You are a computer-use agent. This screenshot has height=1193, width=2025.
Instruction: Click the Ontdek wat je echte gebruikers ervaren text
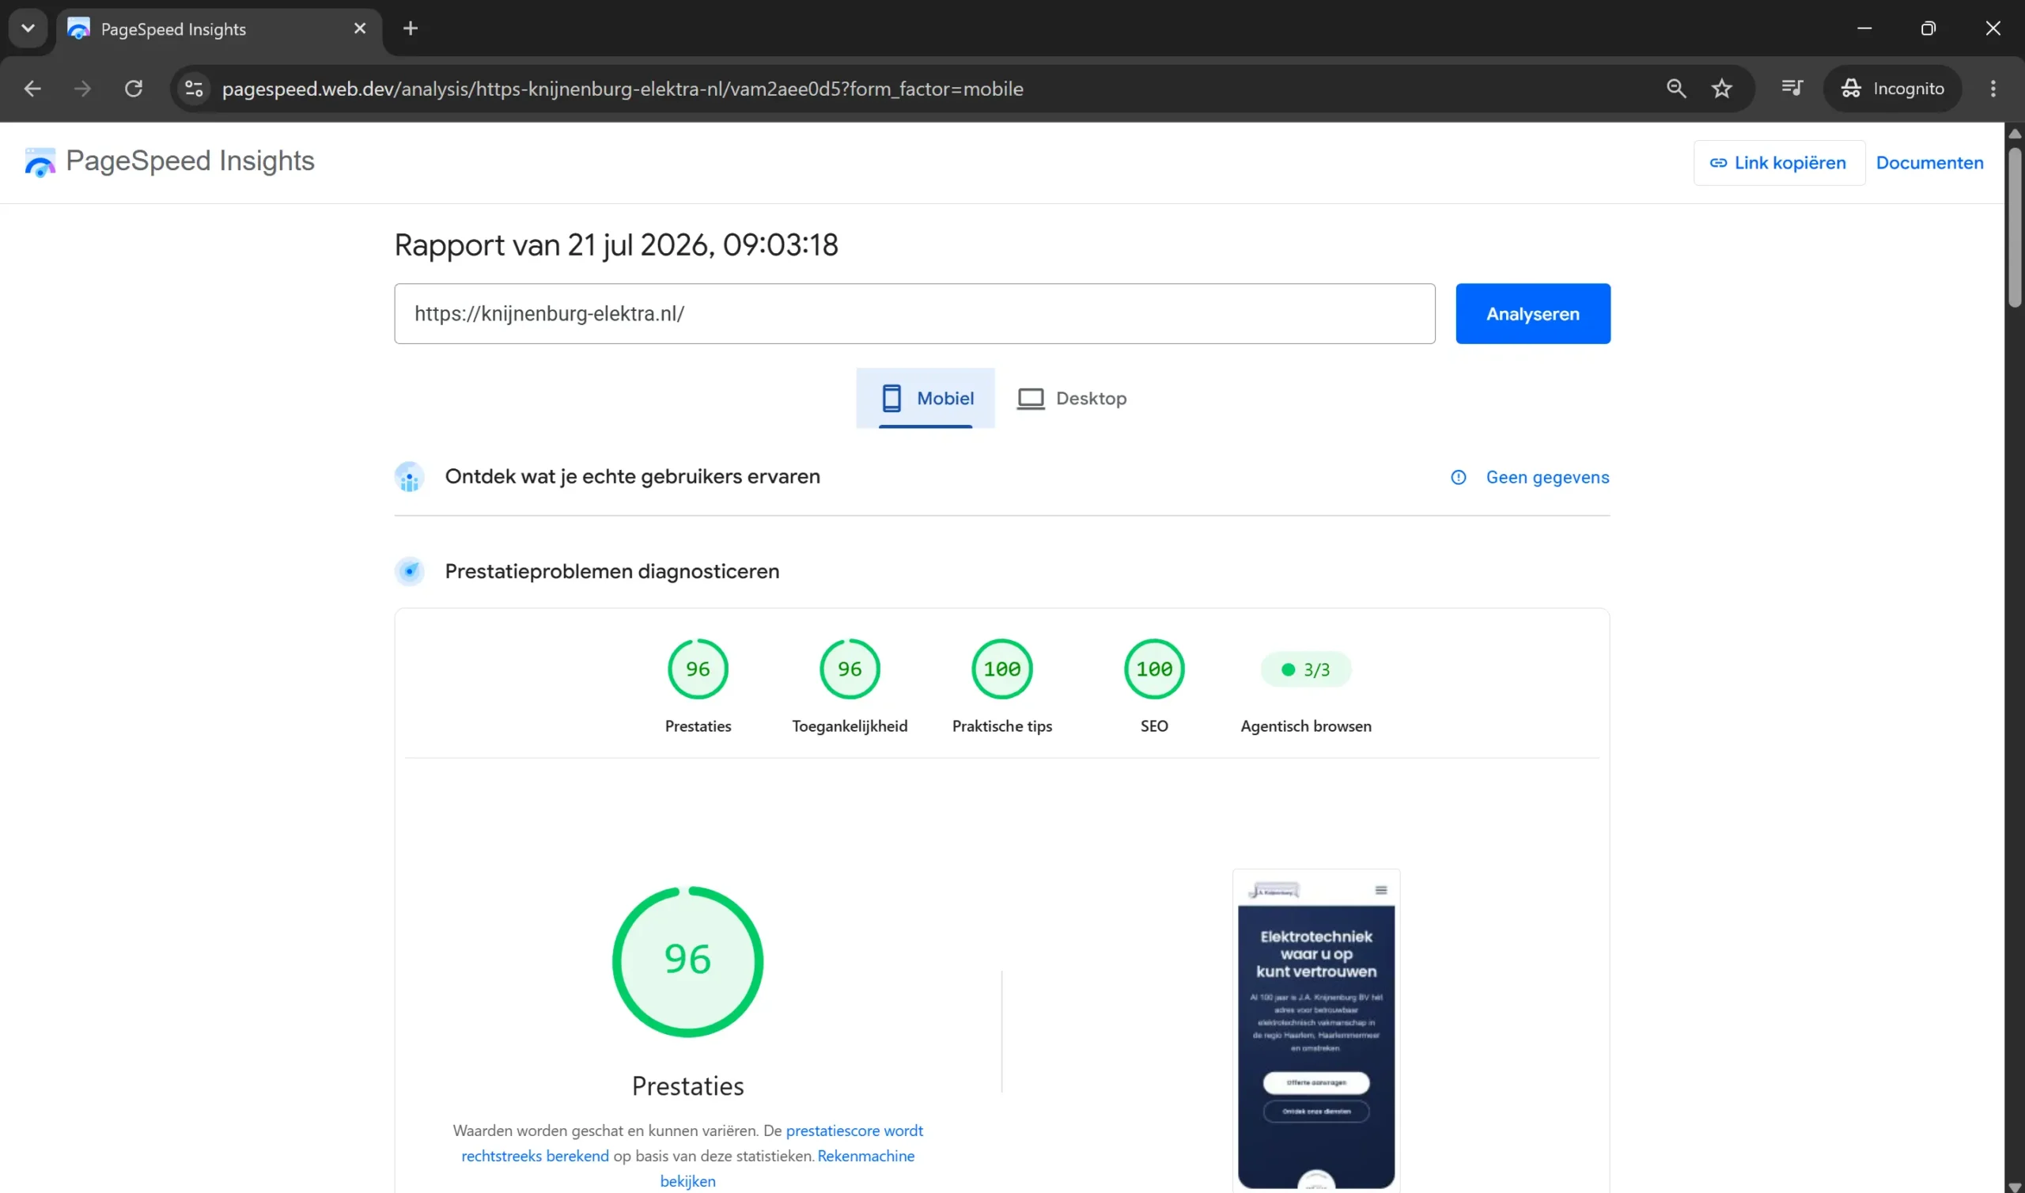[632, 477]
